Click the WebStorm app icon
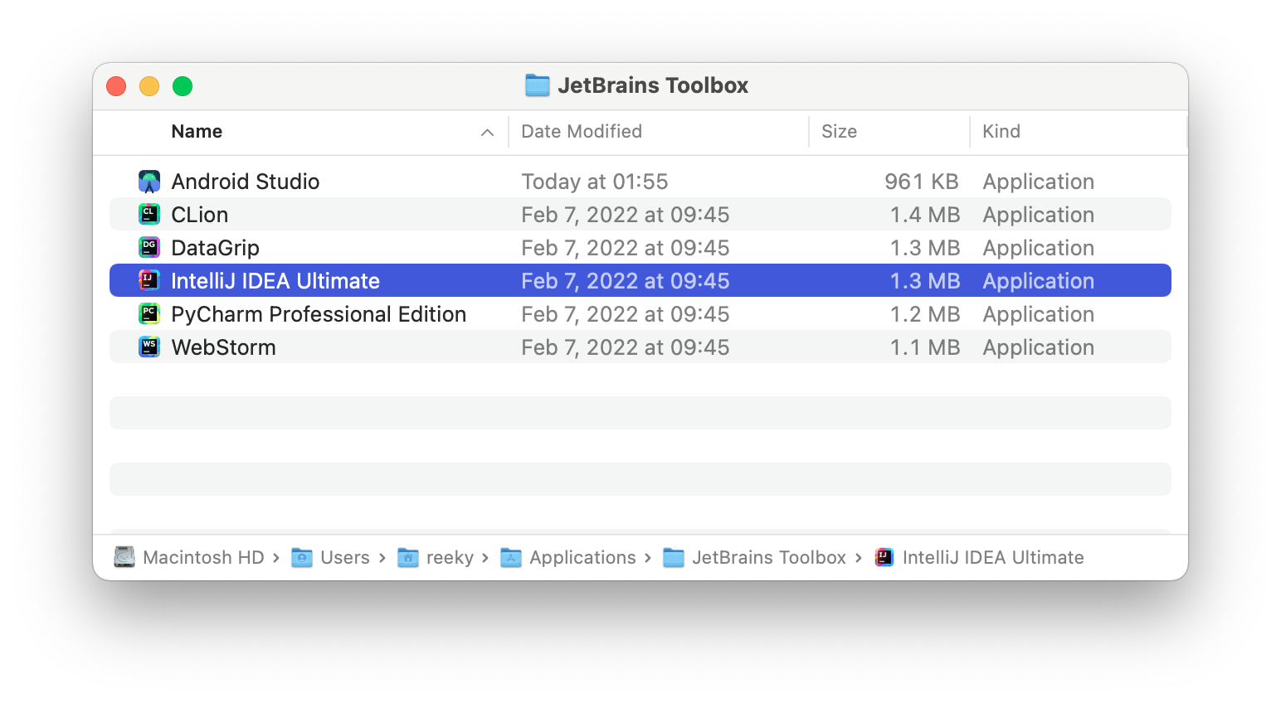This screenshot has height=703, width=1281. (x=149, y=347)
